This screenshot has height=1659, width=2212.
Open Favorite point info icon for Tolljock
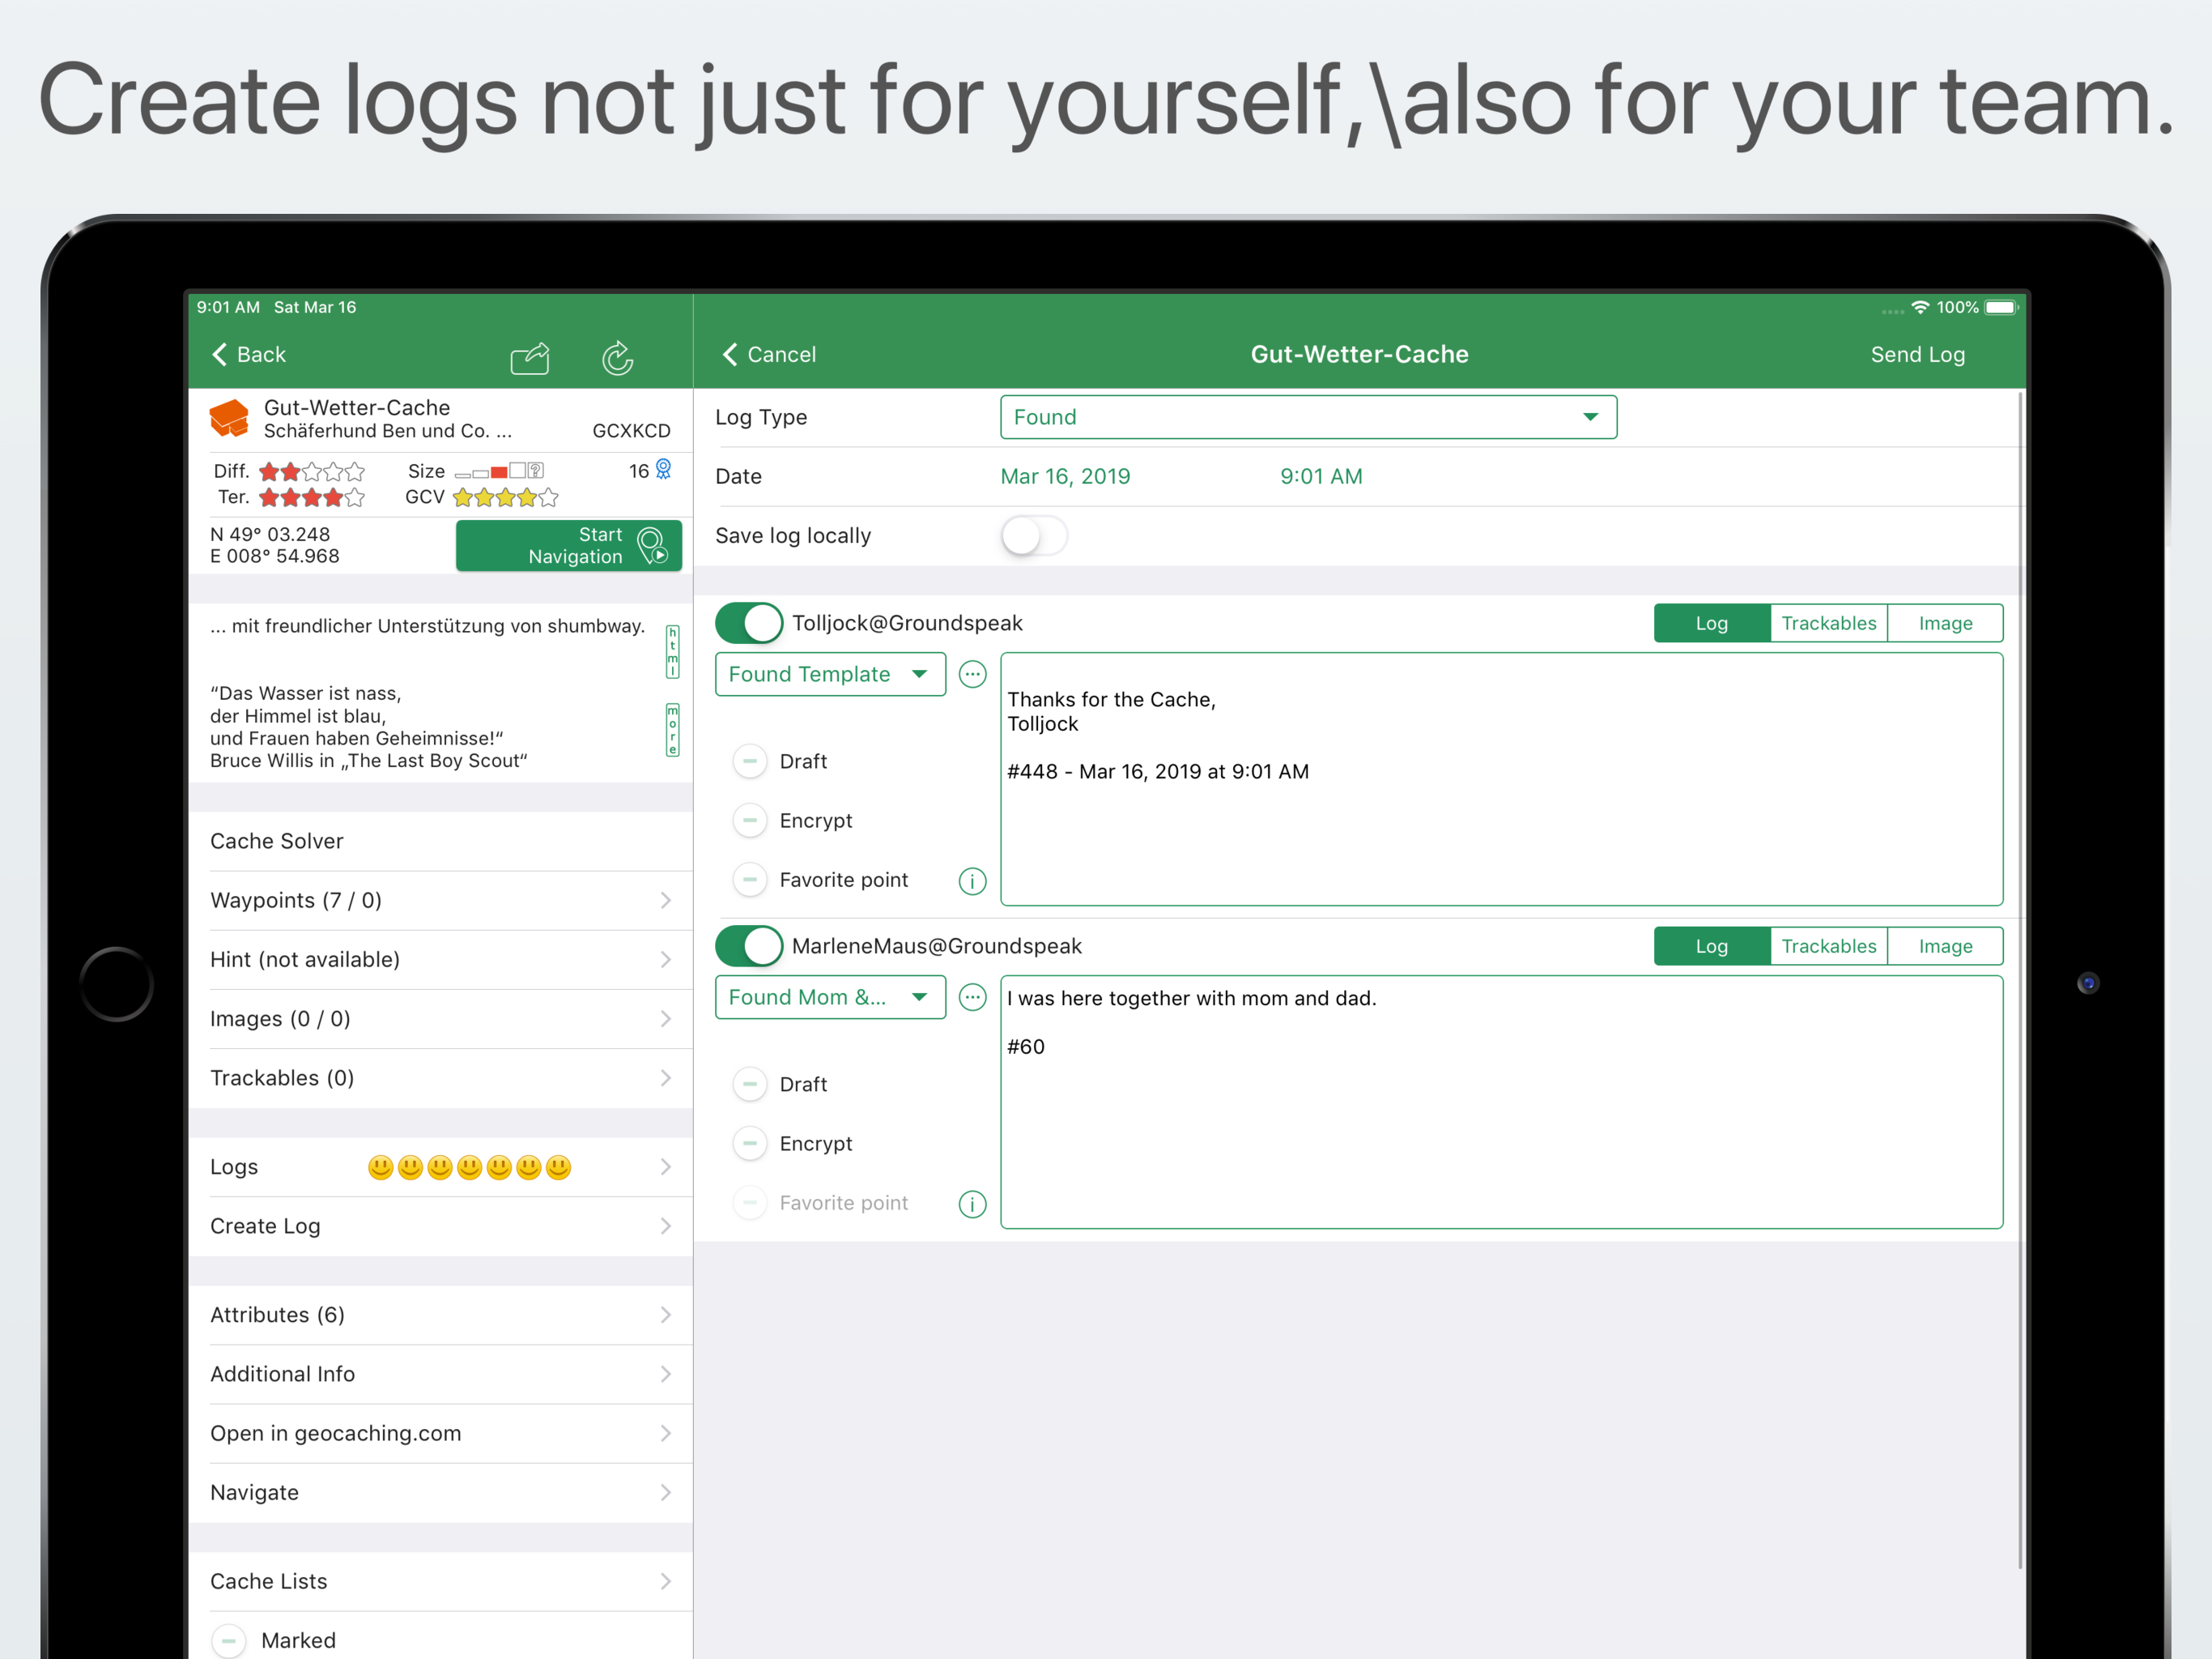[972, 881]
